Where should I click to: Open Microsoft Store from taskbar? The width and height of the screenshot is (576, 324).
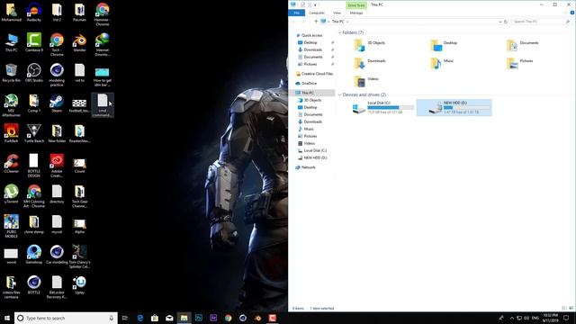click(x=155, y=318)
